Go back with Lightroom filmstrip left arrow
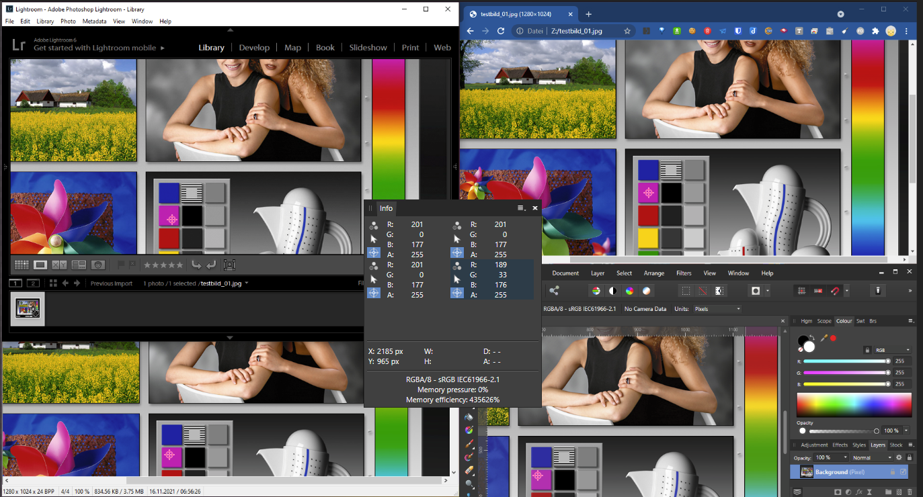The image size is (923, 497). [65, 283]
